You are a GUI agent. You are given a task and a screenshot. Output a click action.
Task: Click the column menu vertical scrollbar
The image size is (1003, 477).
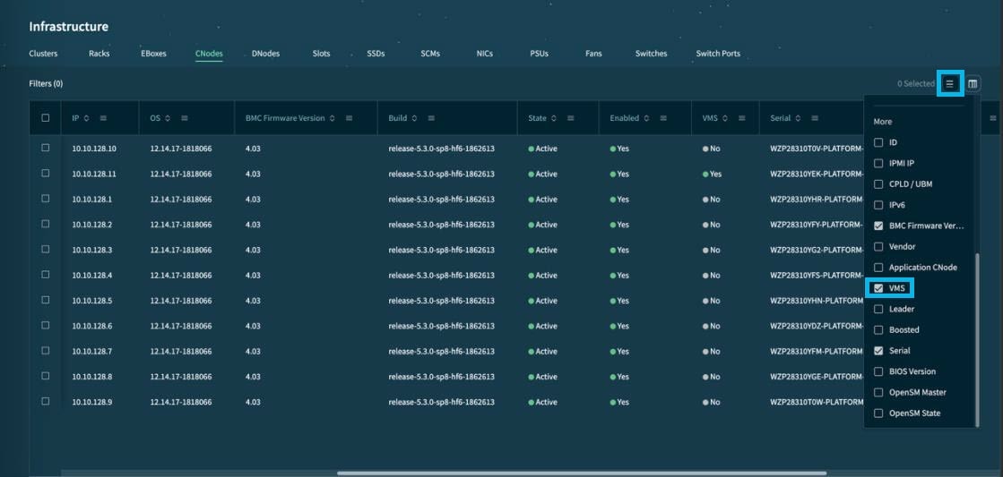coord(977,340)
